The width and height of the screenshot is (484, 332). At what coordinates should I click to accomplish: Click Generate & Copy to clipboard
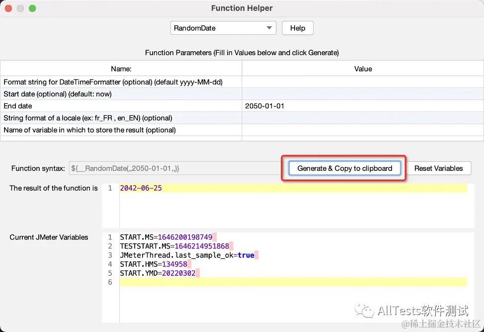pyautogui.click(x=344, y=168)
